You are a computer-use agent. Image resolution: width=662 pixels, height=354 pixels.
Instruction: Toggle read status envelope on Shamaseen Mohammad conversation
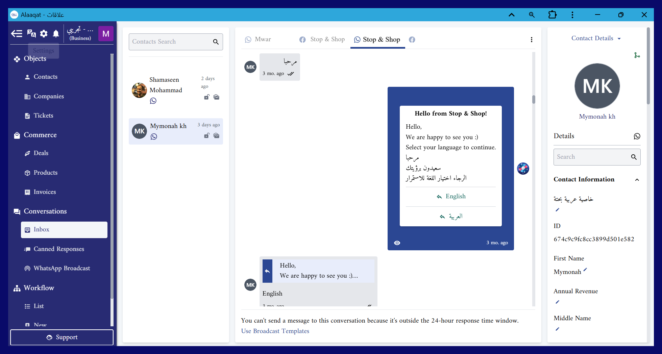click(217, 97)
